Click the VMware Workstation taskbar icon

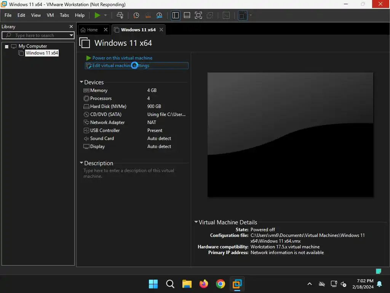(237, 284)
